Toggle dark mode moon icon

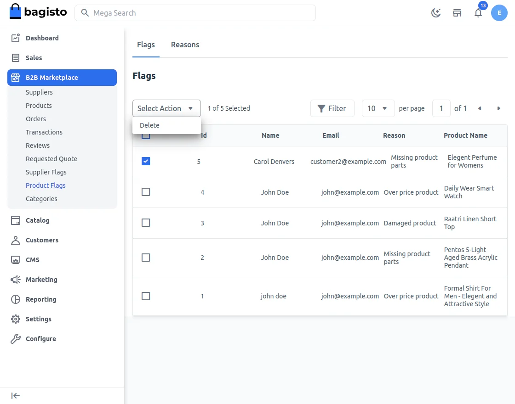pos(436,13)
